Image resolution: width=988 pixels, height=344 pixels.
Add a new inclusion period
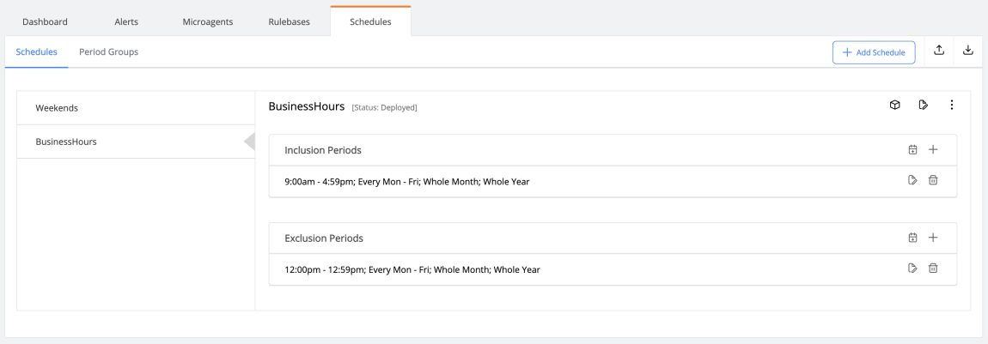[933, 149]
